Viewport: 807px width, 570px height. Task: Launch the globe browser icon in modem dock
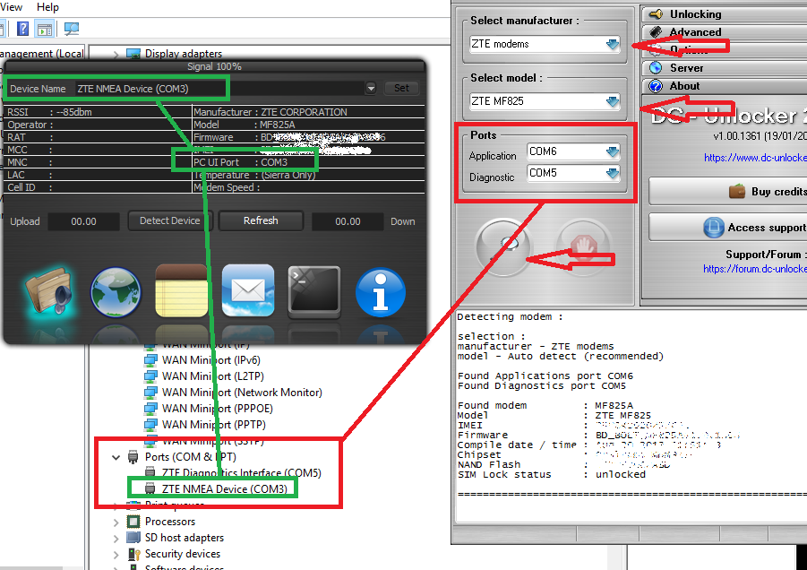click(116, 291)
